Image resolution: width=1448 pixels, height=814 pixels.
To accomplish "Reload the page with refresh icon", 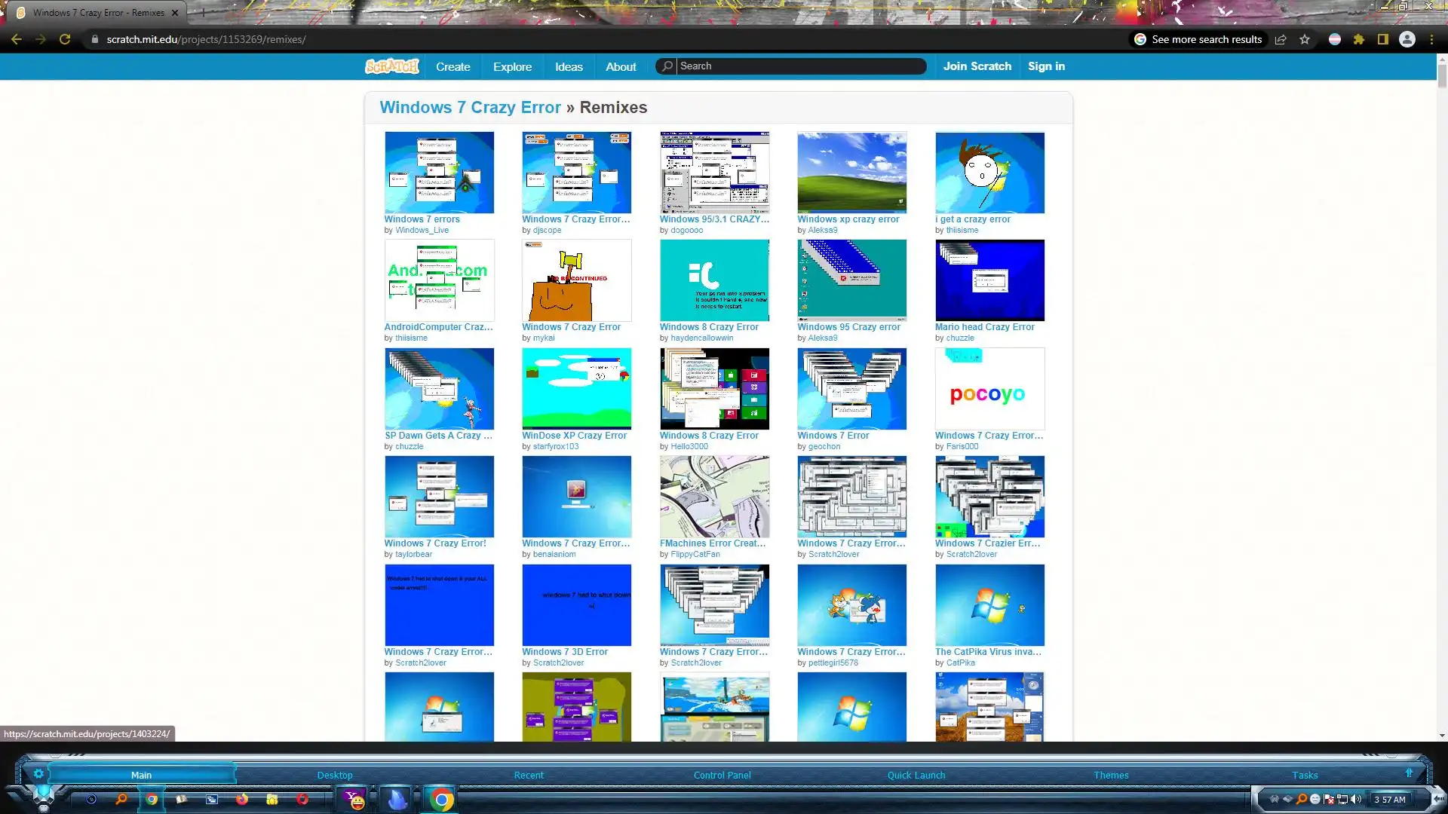I will 65,39.
